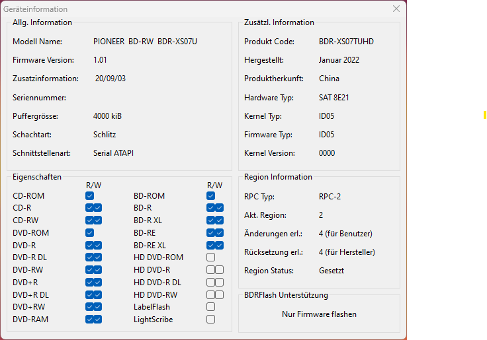This screenshot has width=487, height=340.
Task: Select firmware version value 1.01
Action: [100, 60]
